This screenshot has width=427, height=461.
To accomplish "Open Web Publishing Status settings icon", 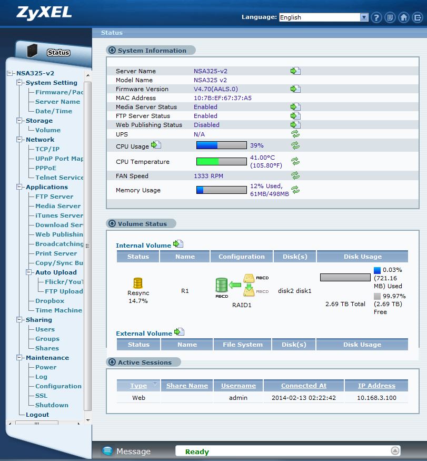I will [x=295, y=125].
